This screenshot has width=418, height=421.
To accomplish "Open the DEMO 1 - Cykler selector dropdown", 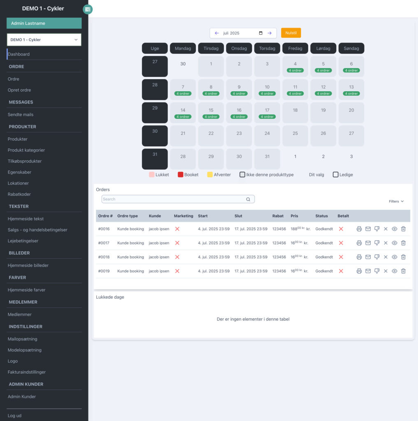I will pyautogui.click(x=44, y=39).
